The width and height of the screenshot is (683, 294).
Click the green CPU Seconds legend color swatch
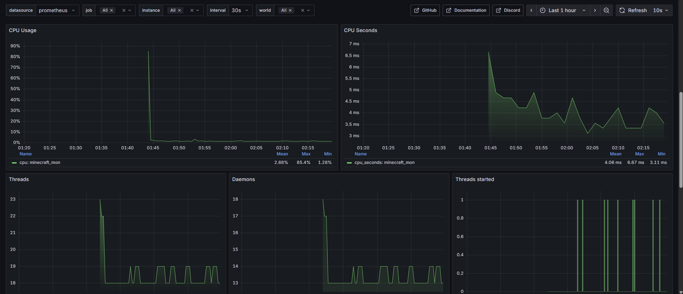click(x=349, y=163)
